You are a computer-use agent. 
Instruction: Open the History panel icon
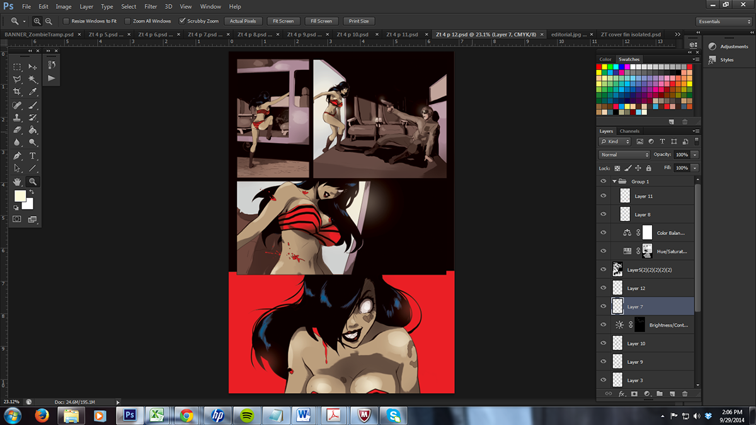[x=52, y=65]
